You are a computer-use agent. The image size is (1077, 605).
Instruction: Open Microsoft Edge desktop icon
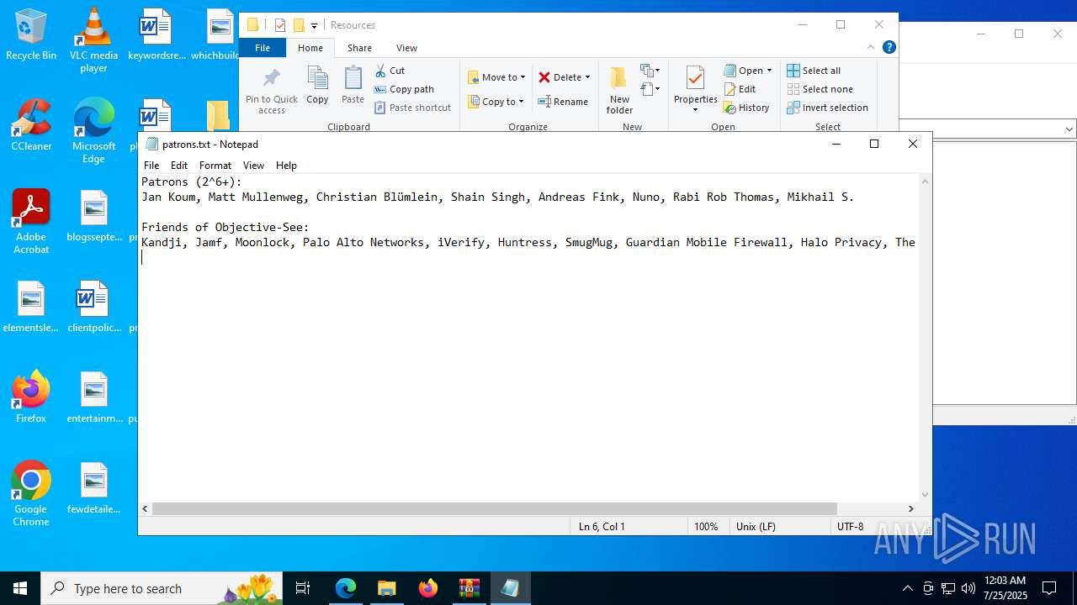[93, 131]
